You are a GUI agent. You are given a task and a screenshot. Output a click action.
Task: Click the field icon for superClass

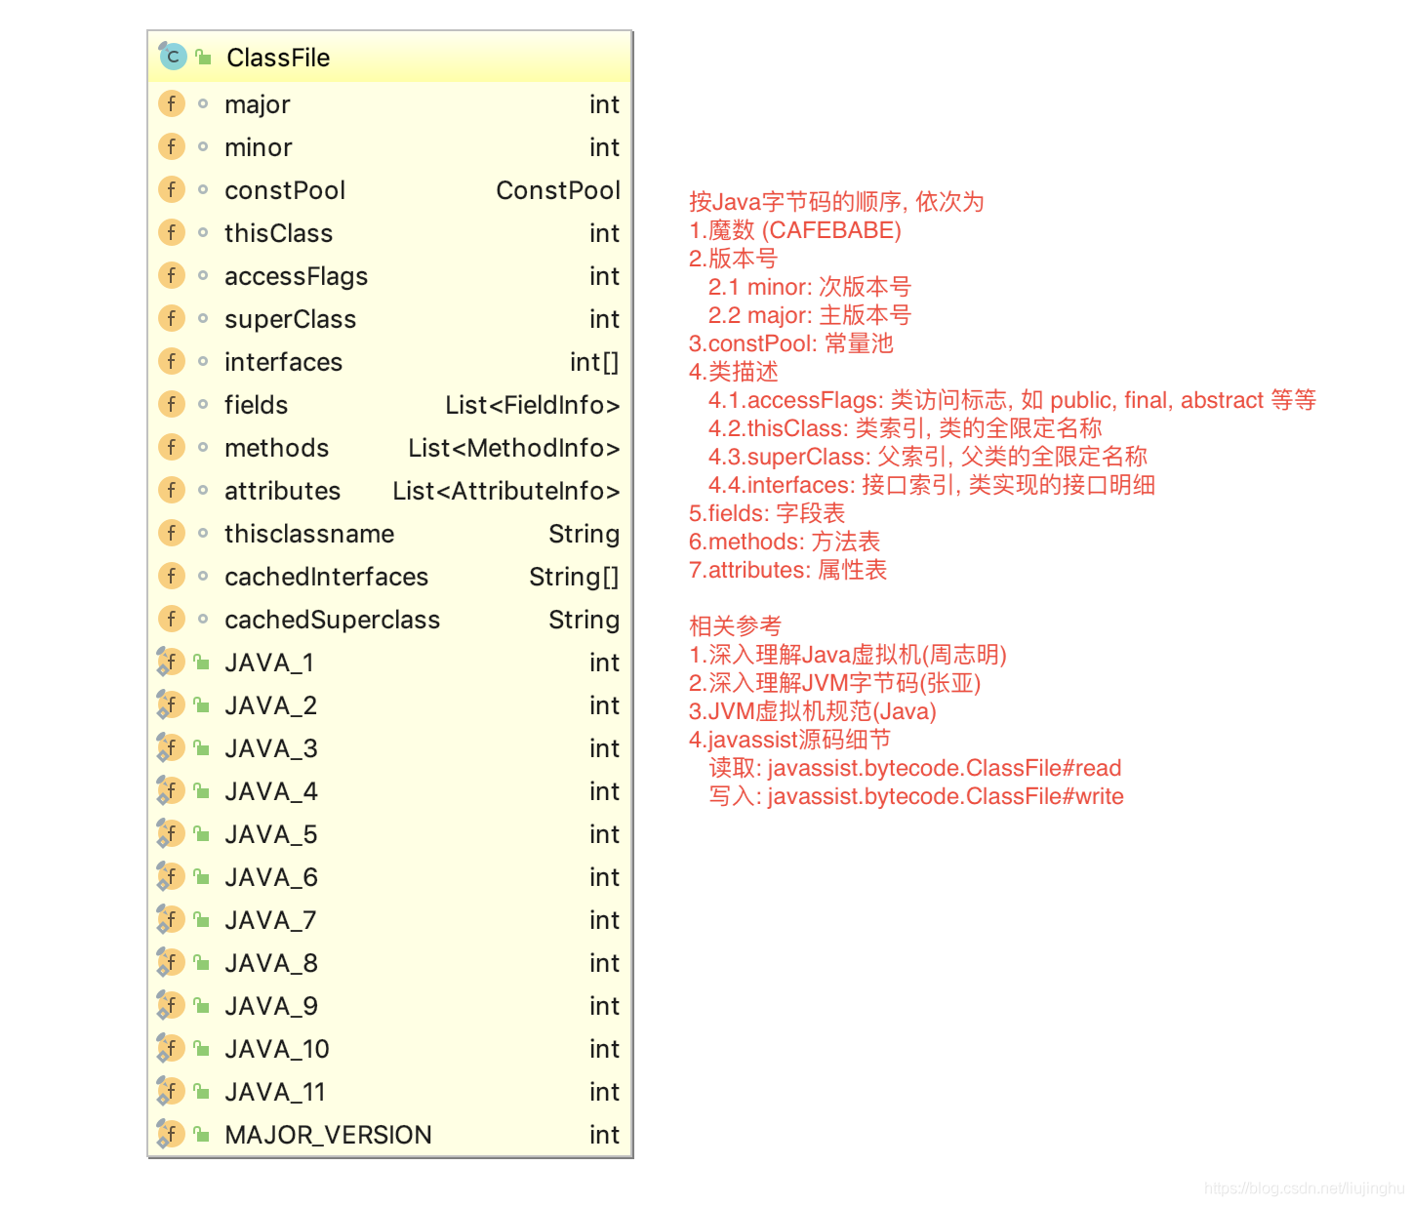(172, 318)
